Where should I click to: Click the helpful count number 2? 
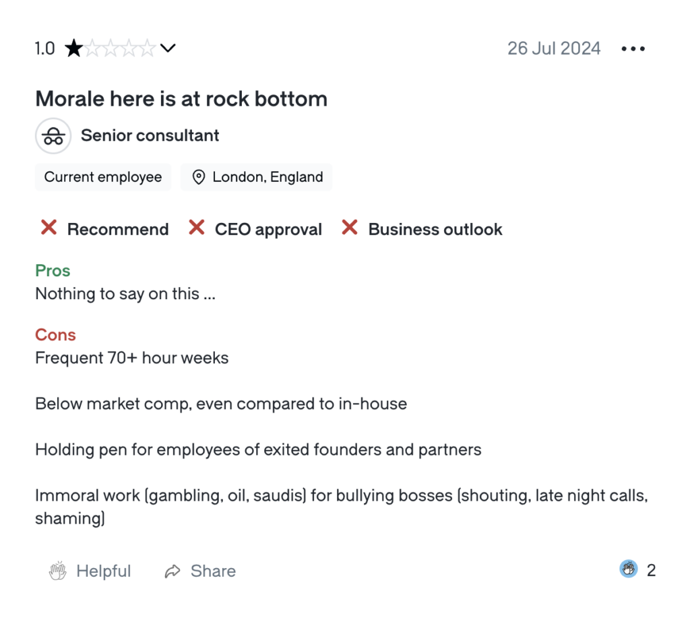click(652, 570)
